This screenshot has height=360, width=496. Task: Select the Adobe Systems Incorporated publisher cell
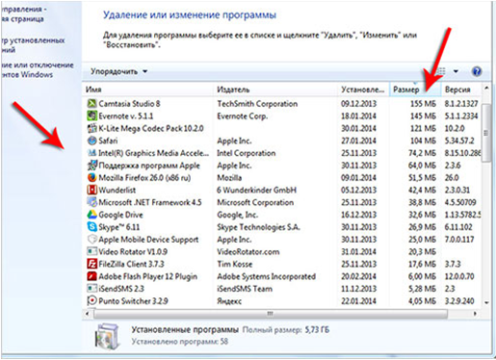(x=267, y=276)
